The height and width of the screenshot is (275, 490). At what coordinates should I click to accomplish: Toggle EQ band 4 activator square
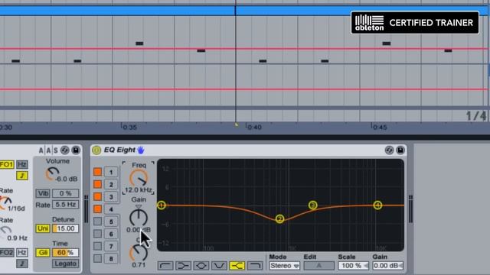pos(97,209)
